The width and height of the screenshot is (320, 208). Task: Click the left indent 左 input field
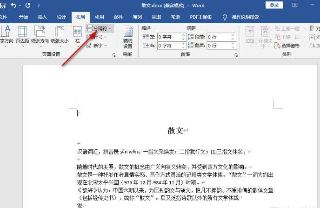[170, 37]
